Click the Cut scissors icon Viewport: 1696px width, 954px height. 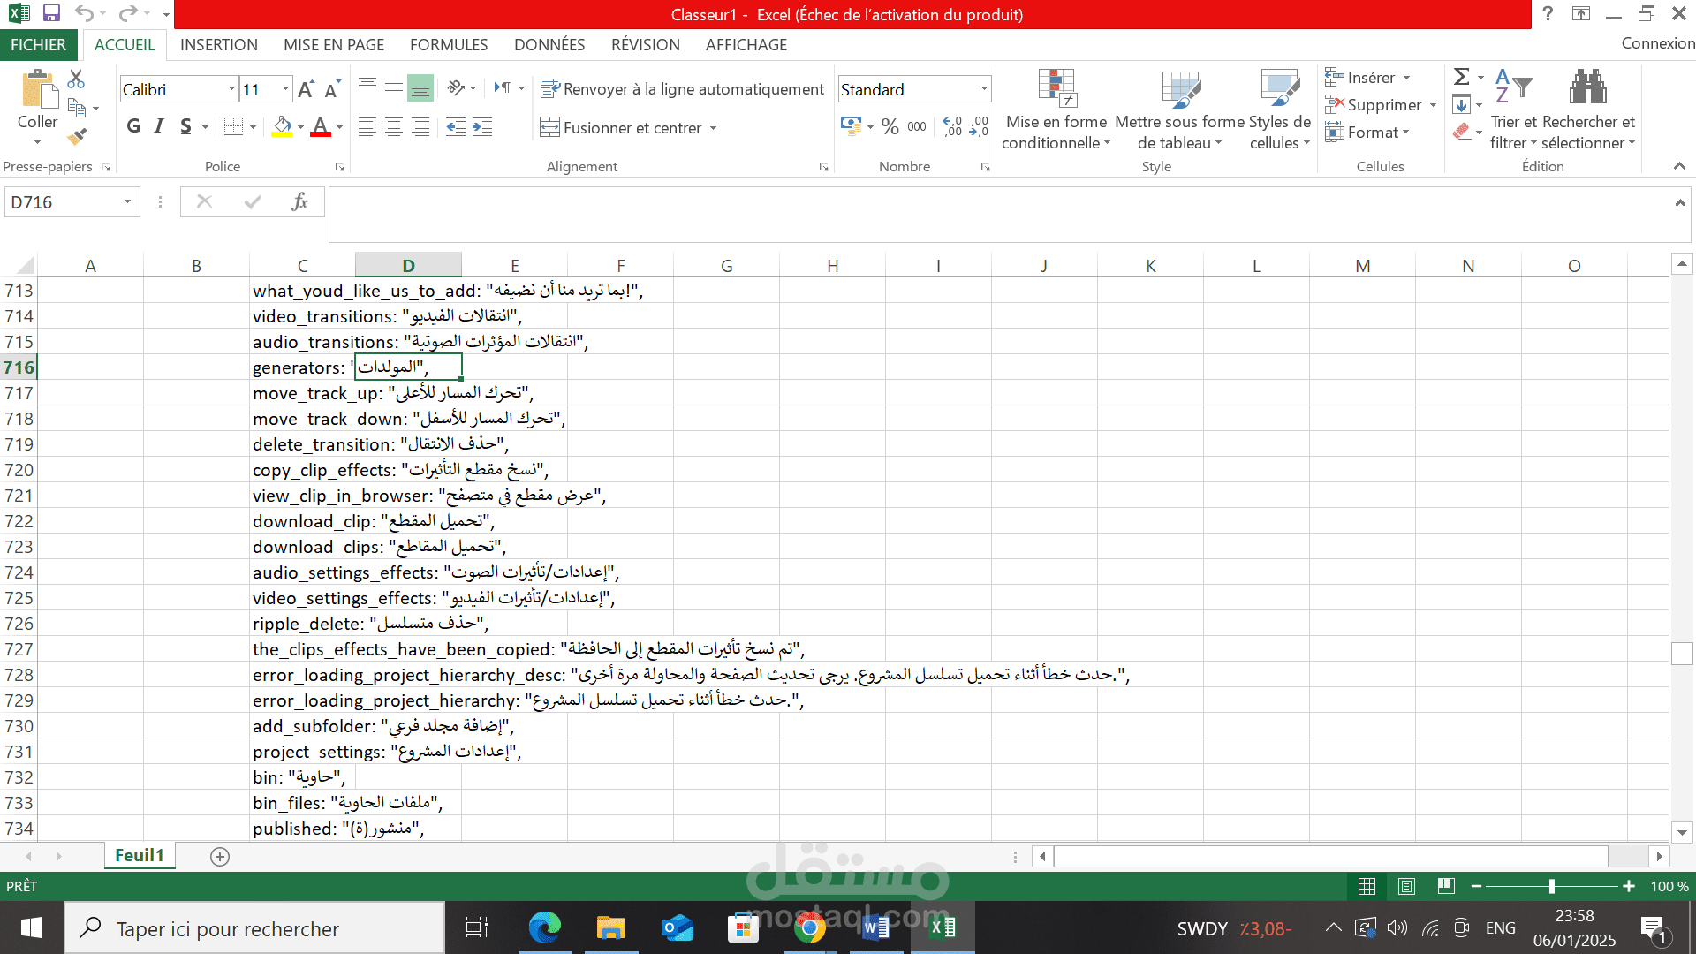coord(77,79)
